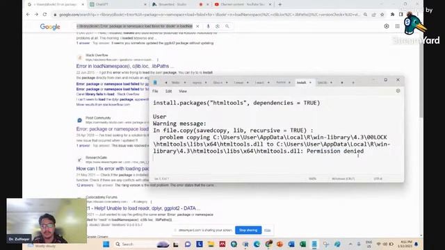Open Windows Start menu

(x=106, y=244)
